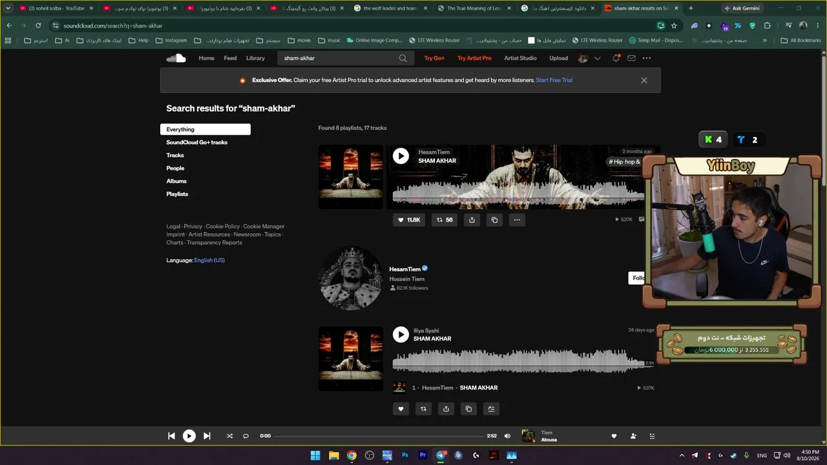Click the Upload button
Viewport: 827px width, 465px height.
pos(558,58)
